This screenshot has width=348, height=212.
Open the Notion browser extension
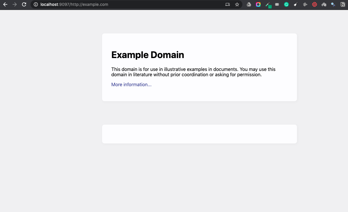342,4
